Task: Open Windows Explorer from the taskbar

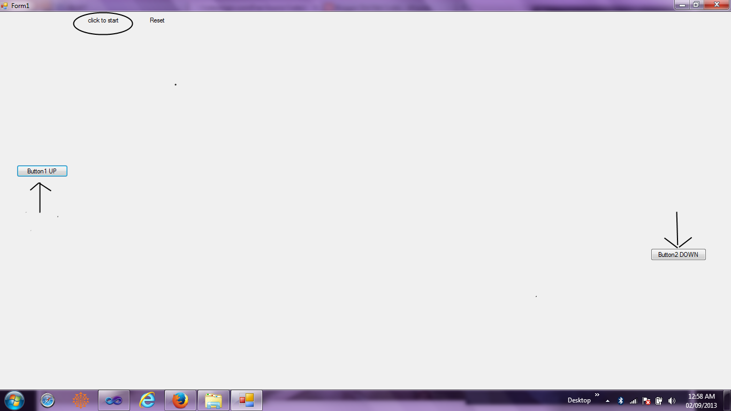Action: coord(214,400)
